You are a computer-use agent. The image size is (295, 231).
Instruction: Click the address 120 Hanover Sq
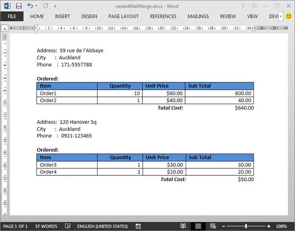coord(78,122)
